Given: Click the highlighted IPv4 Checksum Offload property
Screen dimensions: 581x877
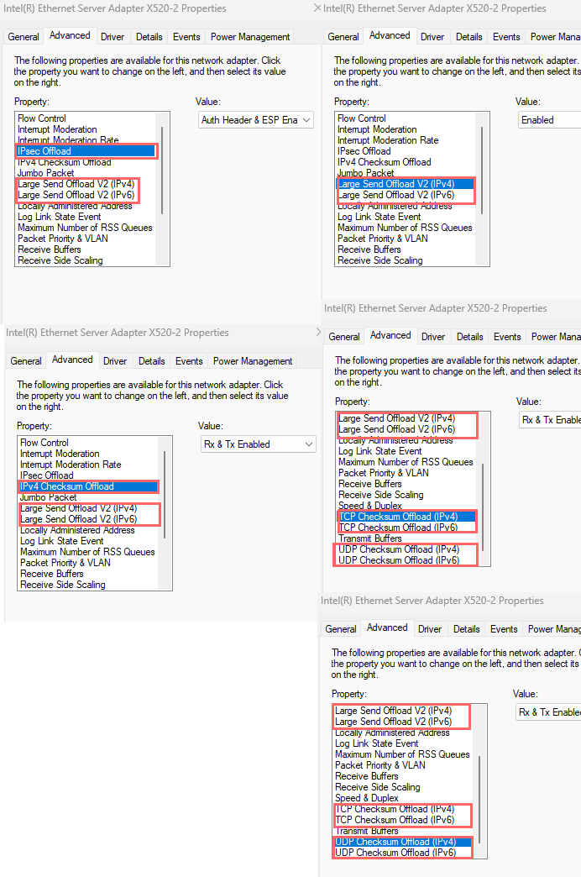Looking at the screenshot, I should (88, 486).
